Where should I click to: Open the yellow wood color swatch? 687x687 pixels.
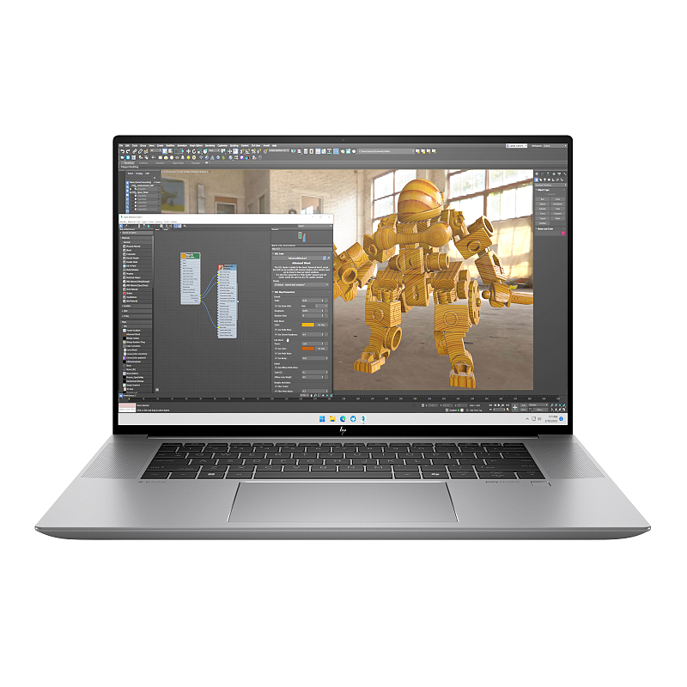(308, 325)
